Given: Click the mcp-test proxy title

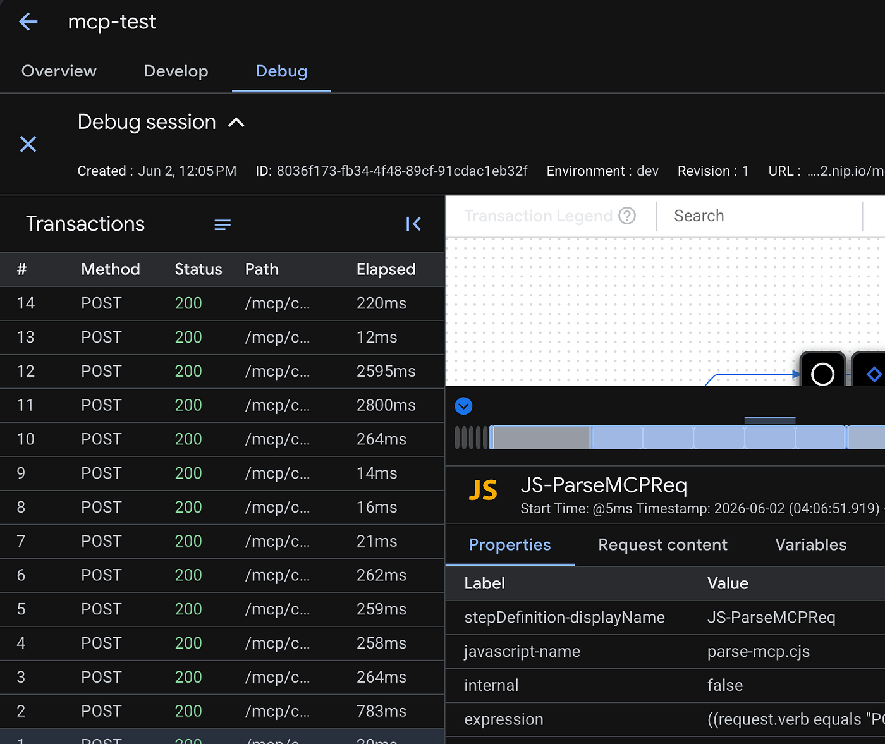Looking at the screenshot, I should 112,22.
